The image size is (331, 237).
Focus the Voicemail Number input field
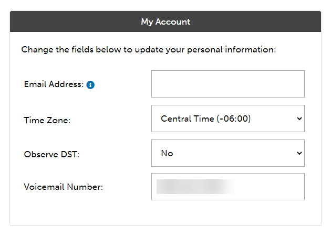(227, 187)
